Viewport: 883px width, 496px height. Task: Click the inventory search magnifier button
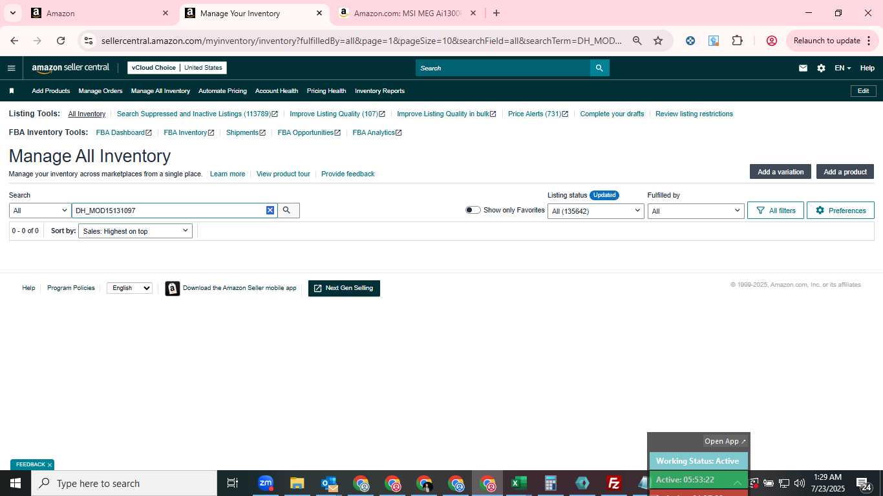coord(288,211)
